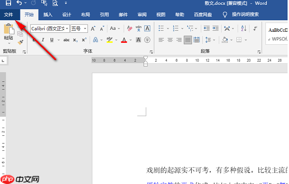
Task: Sort with the A-Z icon
Action: [244, 28]
